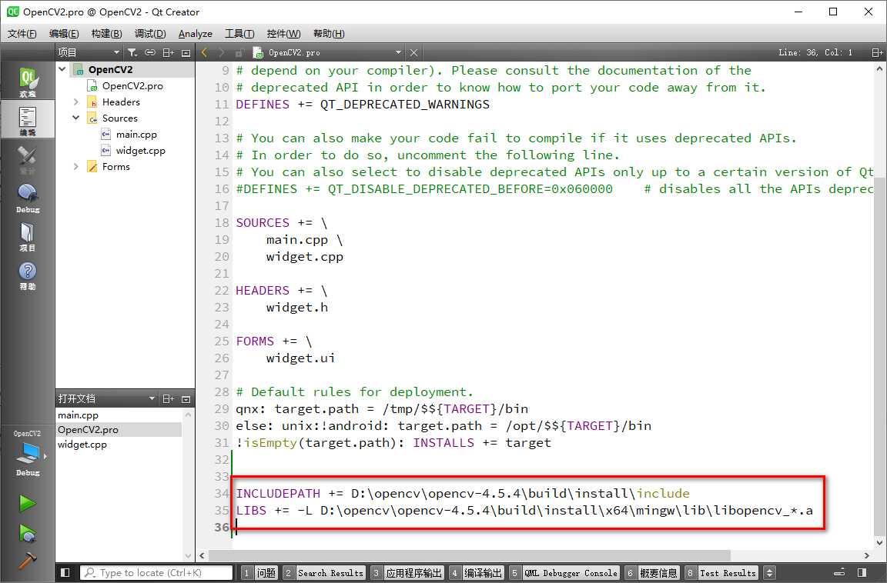Switch to Debug mode in sidebar
This screenshot has height=583, width=887.
pyautogui.click(x=27, y=197)
